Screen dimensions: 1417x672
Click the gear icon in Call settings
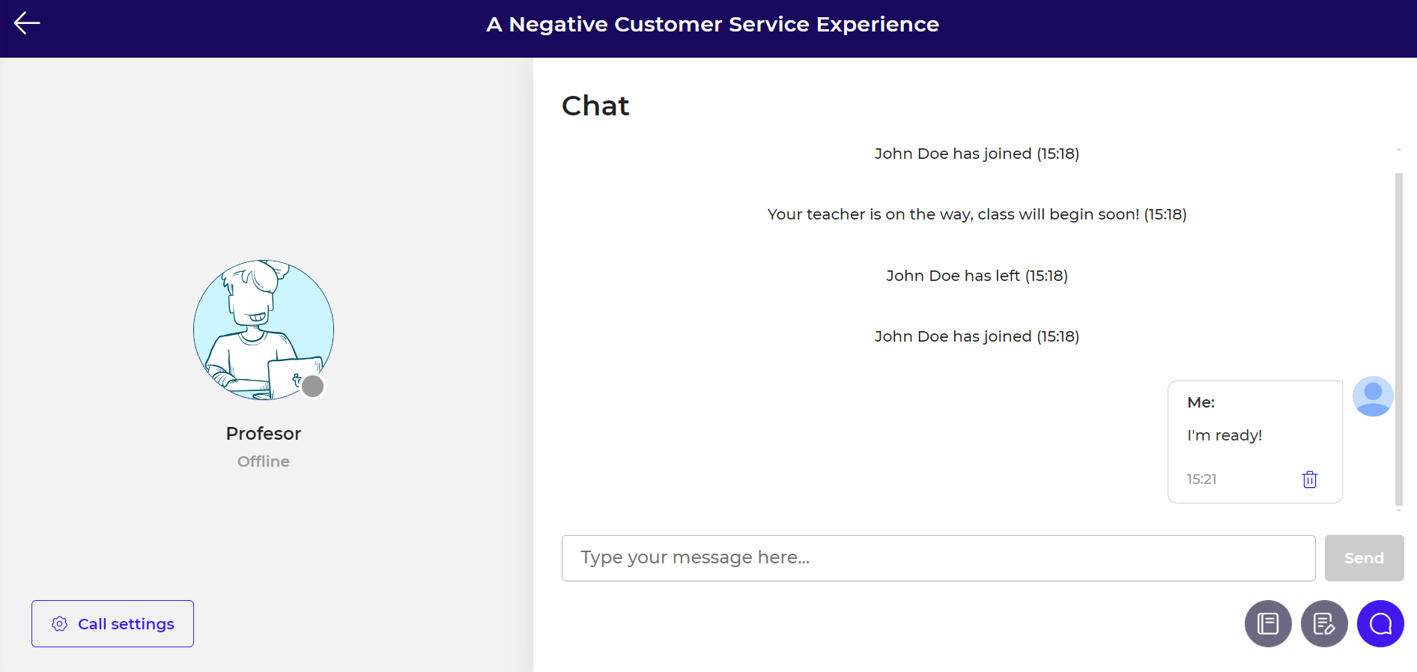[x=60, y=624]
